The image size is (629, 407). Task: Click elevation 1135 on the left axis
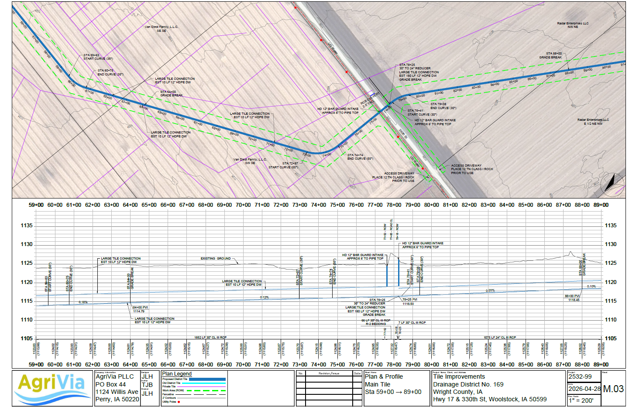[x=27, y=226]
